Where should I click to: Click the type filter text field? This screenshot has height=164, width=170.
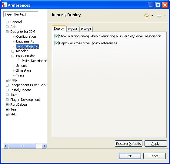[x=21, y=14]
